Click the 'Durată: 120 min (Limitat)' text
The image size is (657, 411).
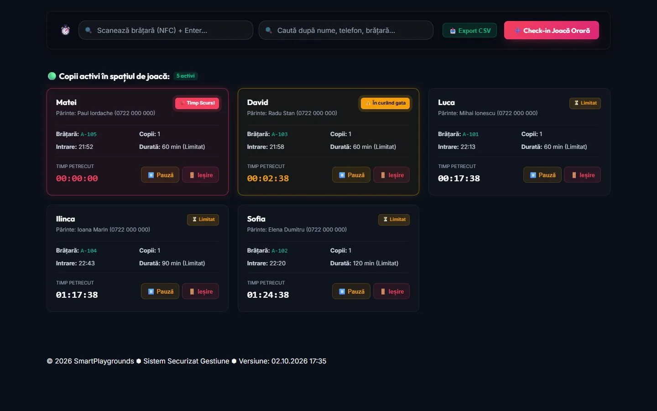point(364,263)
